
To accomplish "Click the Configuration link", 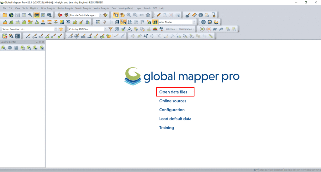I will point(172,110).
